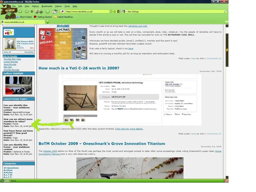Subscribe using the RSS feed icon in address bar
Screen dimensions: 256x192
click(x=111, y=12)
